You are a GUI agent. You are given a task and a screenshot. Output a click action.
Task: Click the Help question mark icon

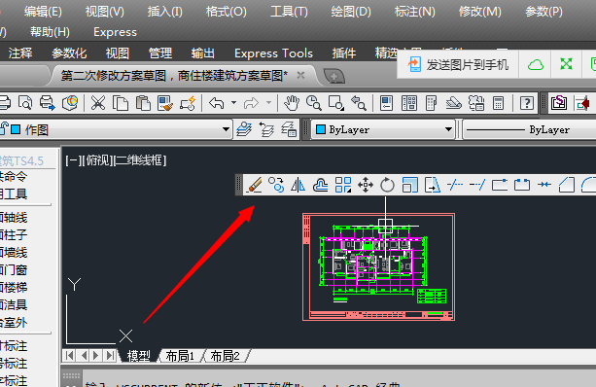pyautogui.click(x=527, y=103)
